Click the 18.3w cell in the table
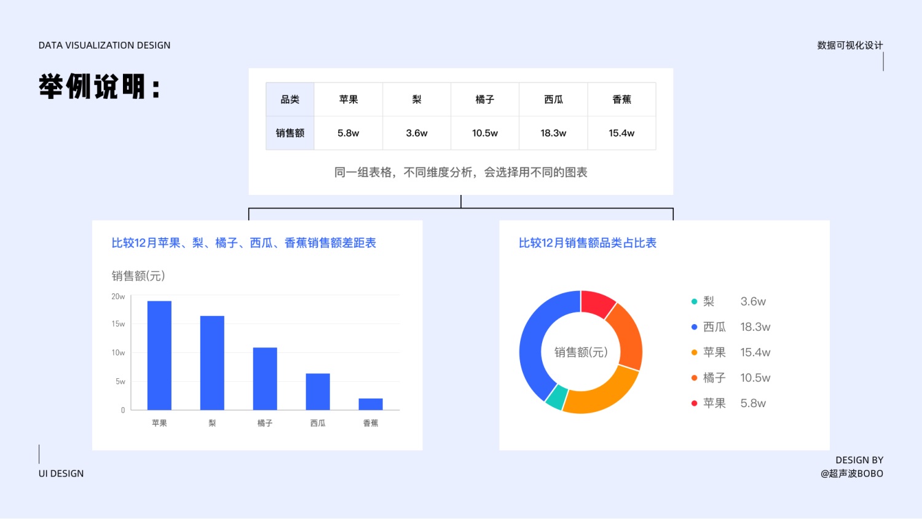Viewport: 922px width, 519px height. [553, 133]
